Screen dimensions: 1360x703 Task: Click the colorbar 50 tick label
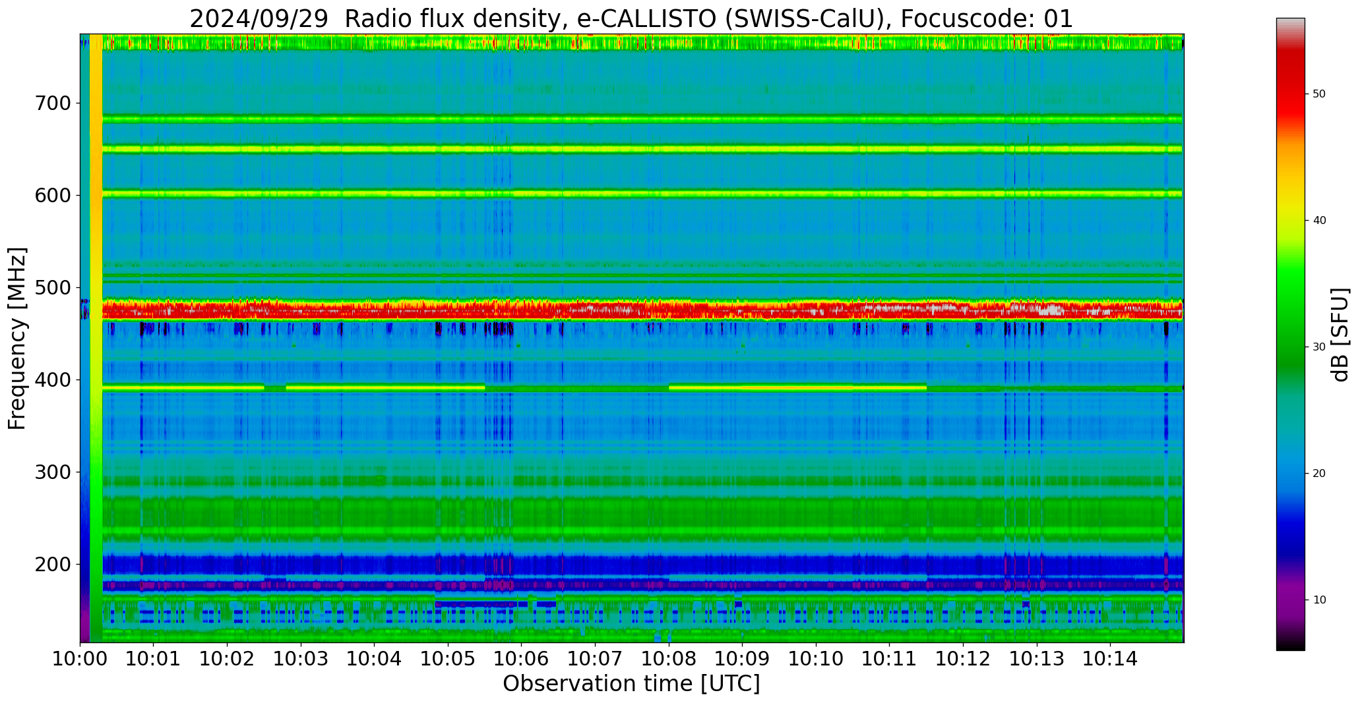tap(1319, 94)
